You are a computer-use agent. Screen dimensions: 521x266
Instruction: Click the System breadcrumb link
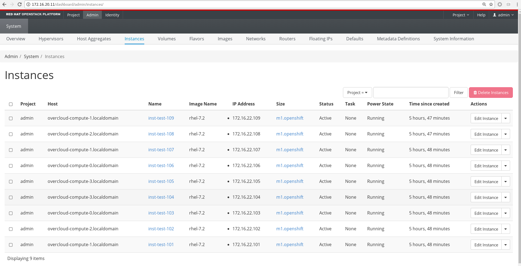pos(31,56)
